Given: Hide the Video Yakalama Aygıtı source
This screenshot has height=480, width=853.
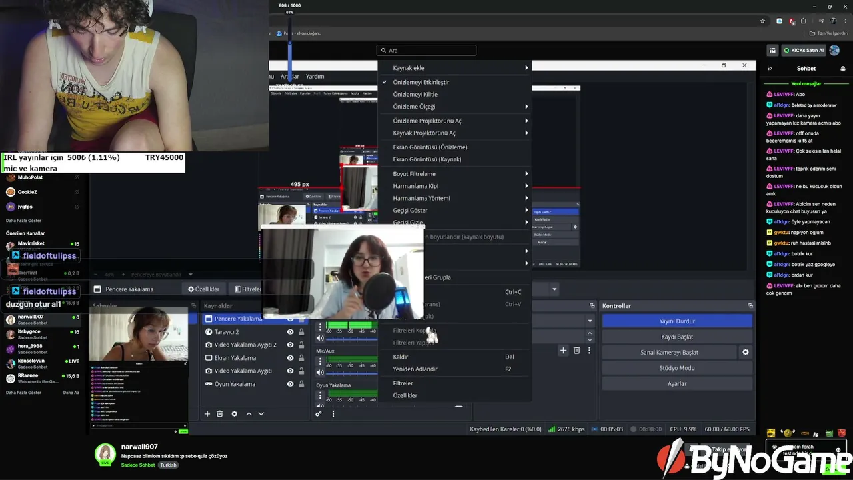Looking at the screenshot, I should (x=290, y=371).
